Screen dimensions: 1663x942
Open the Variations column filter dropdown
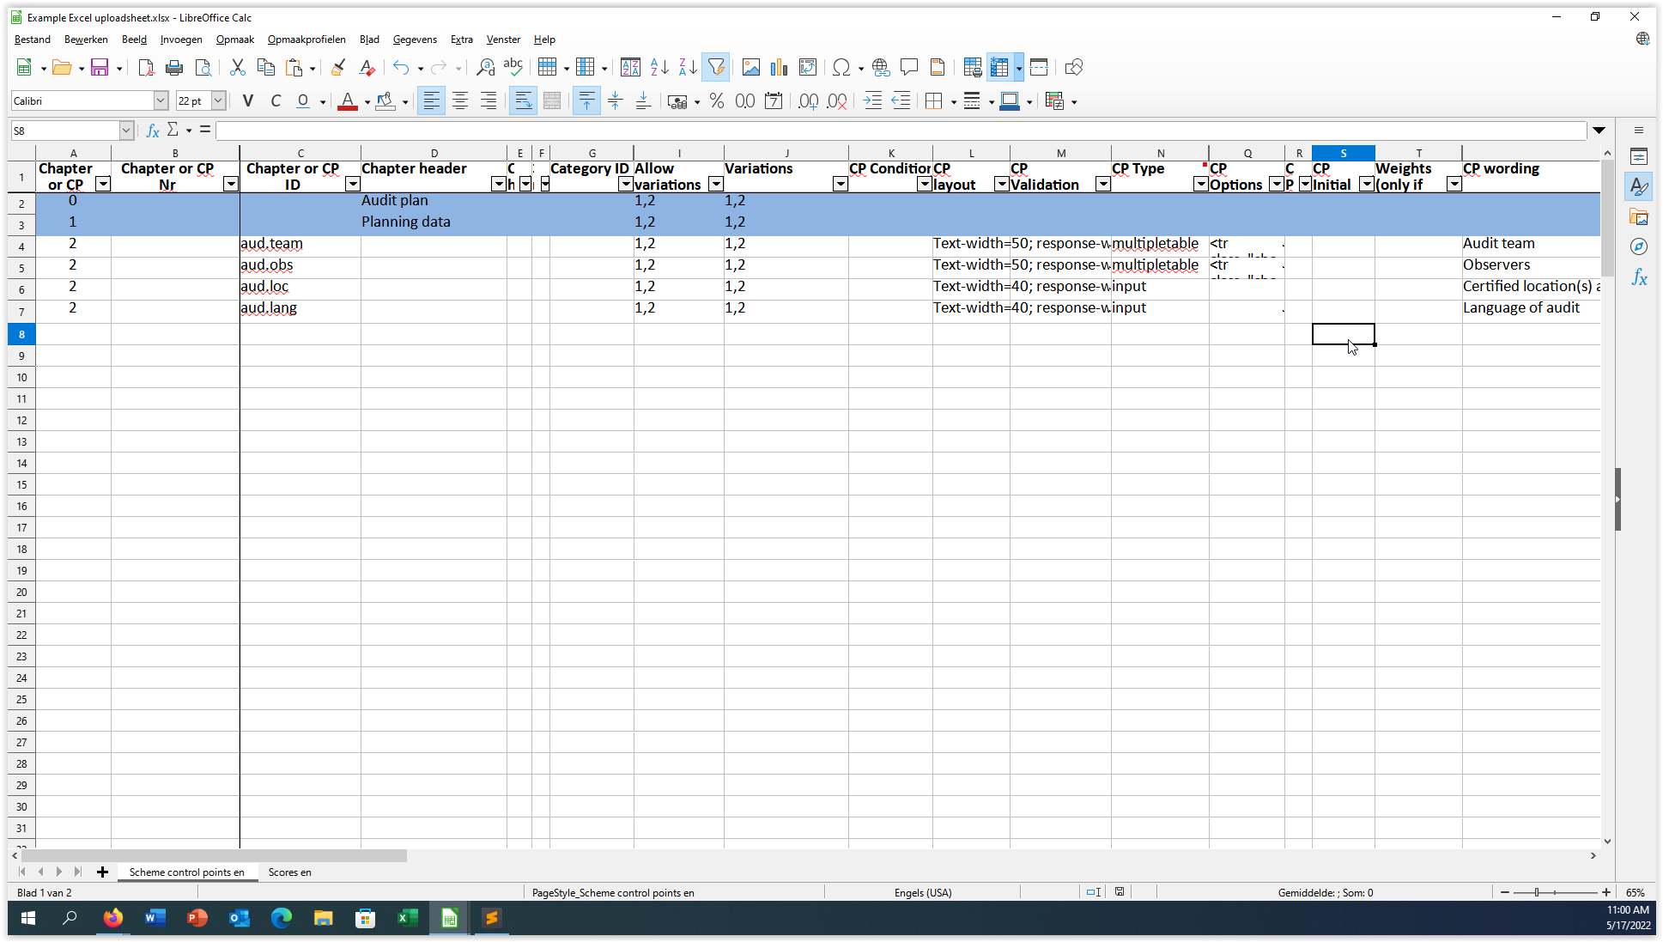[840, 185]
